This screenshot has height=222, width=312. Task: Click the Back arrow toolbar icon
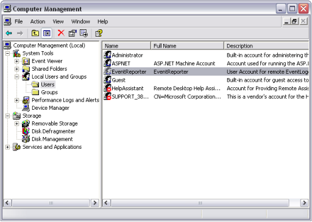9,33
